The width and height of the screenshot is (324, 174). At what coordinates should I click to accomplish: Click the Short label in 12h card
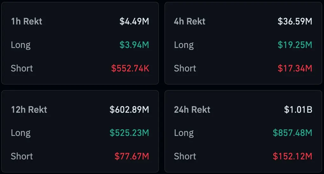22,156
